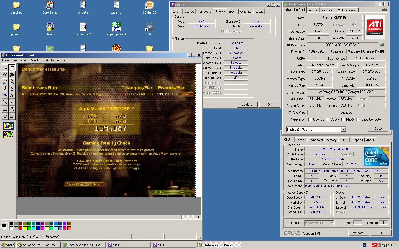Toggle the PhysX checkbox in GPU-Z
This screenshot has width=399, height=249.
[x=343, y=120]
